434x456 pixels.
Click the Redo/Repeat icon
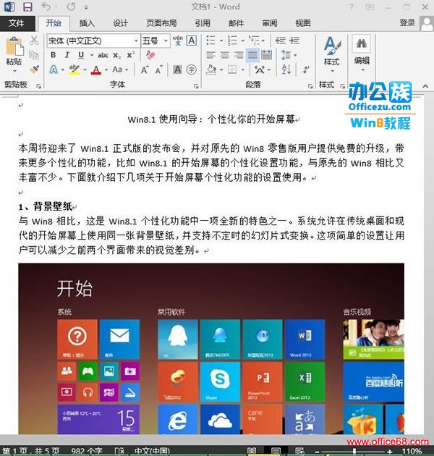click(x=71, y=7)
